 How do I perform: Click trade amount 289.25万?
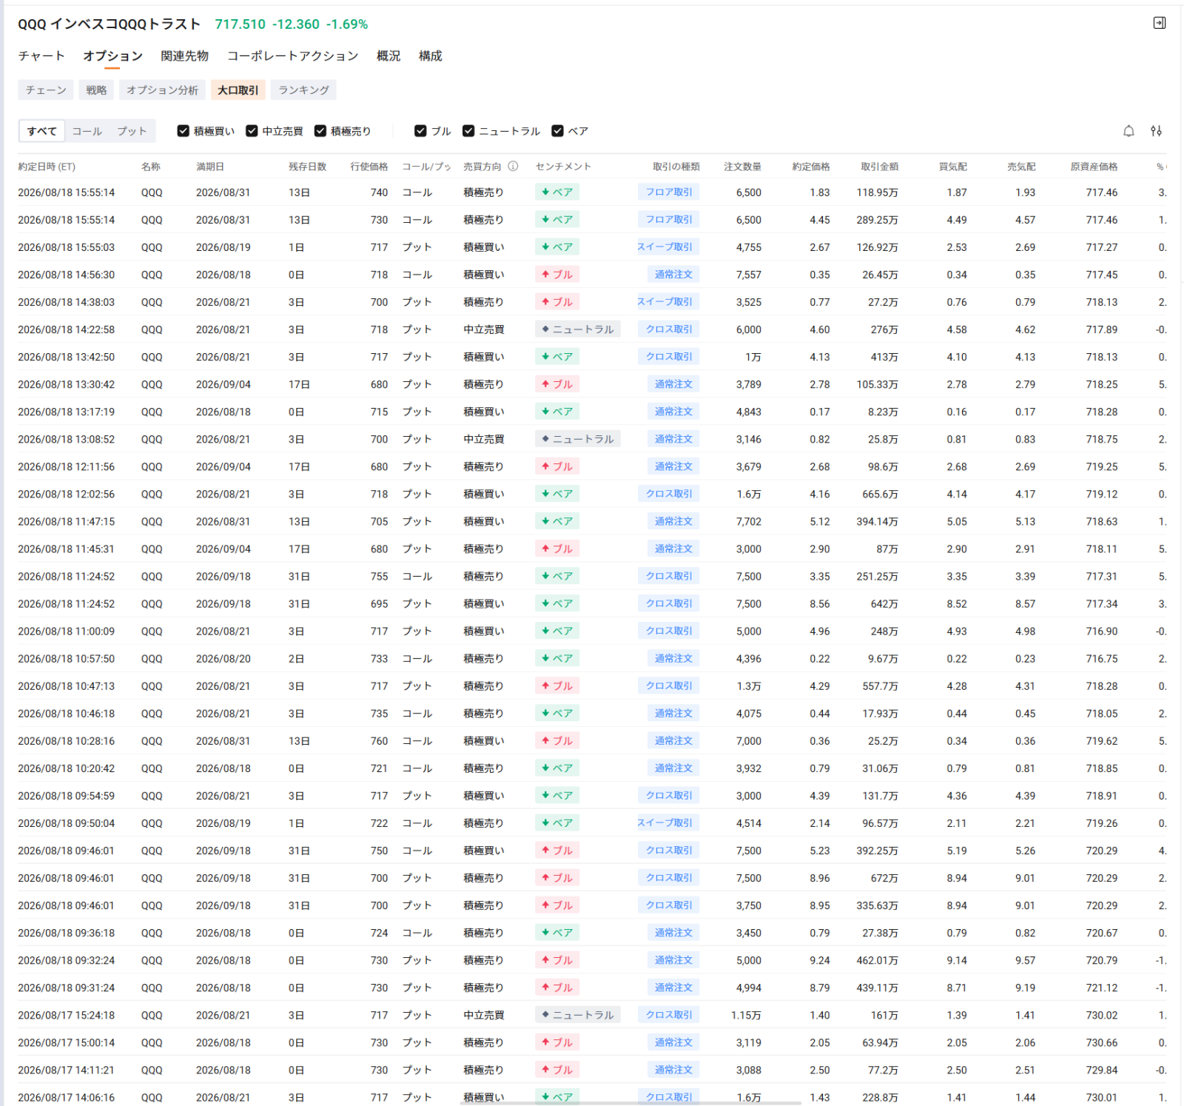click(878, 220)
